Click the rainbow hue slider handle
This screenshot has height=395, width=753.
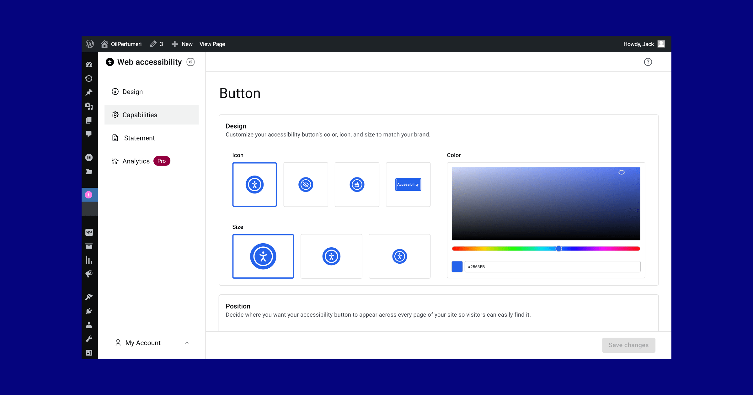pyautogui.click(x=558, y=249)
